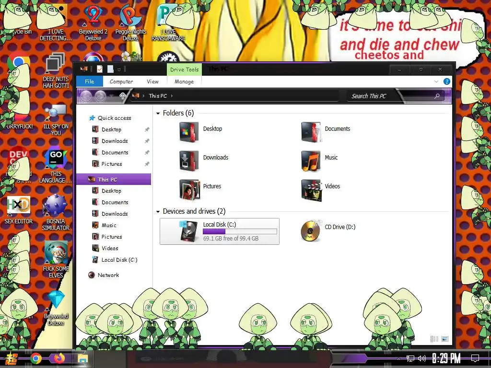The height and width of the screenshot is (368, 491).
Task: Open BOSNIA SIMULATOR desktop icon
Action: tap(56, 213)
